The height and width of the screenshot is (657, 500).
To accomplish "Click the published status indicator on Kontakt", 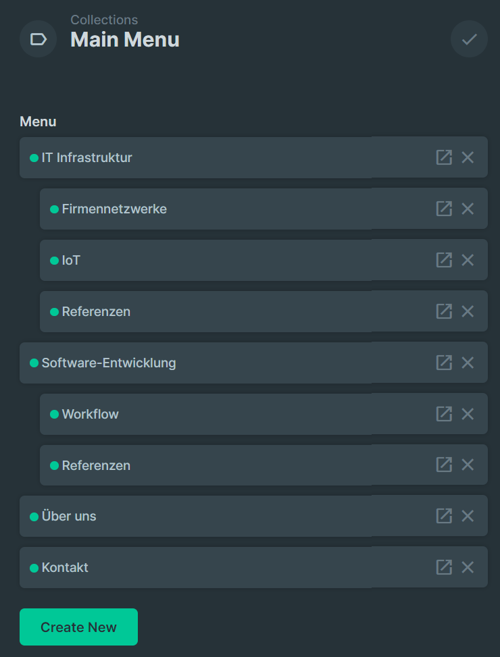I will click(x=32, y=567).
